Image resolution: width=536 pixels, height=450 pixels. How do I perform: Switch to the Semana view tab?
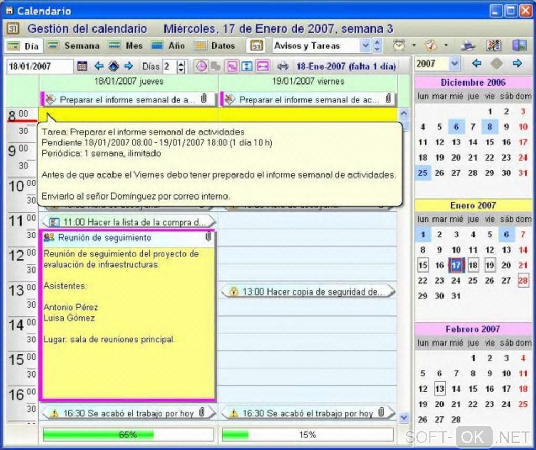(x=73, y=46)
